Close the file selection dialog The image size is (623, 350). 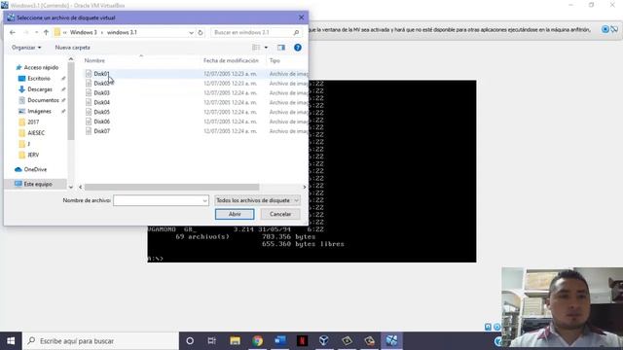tap(301, 17)
